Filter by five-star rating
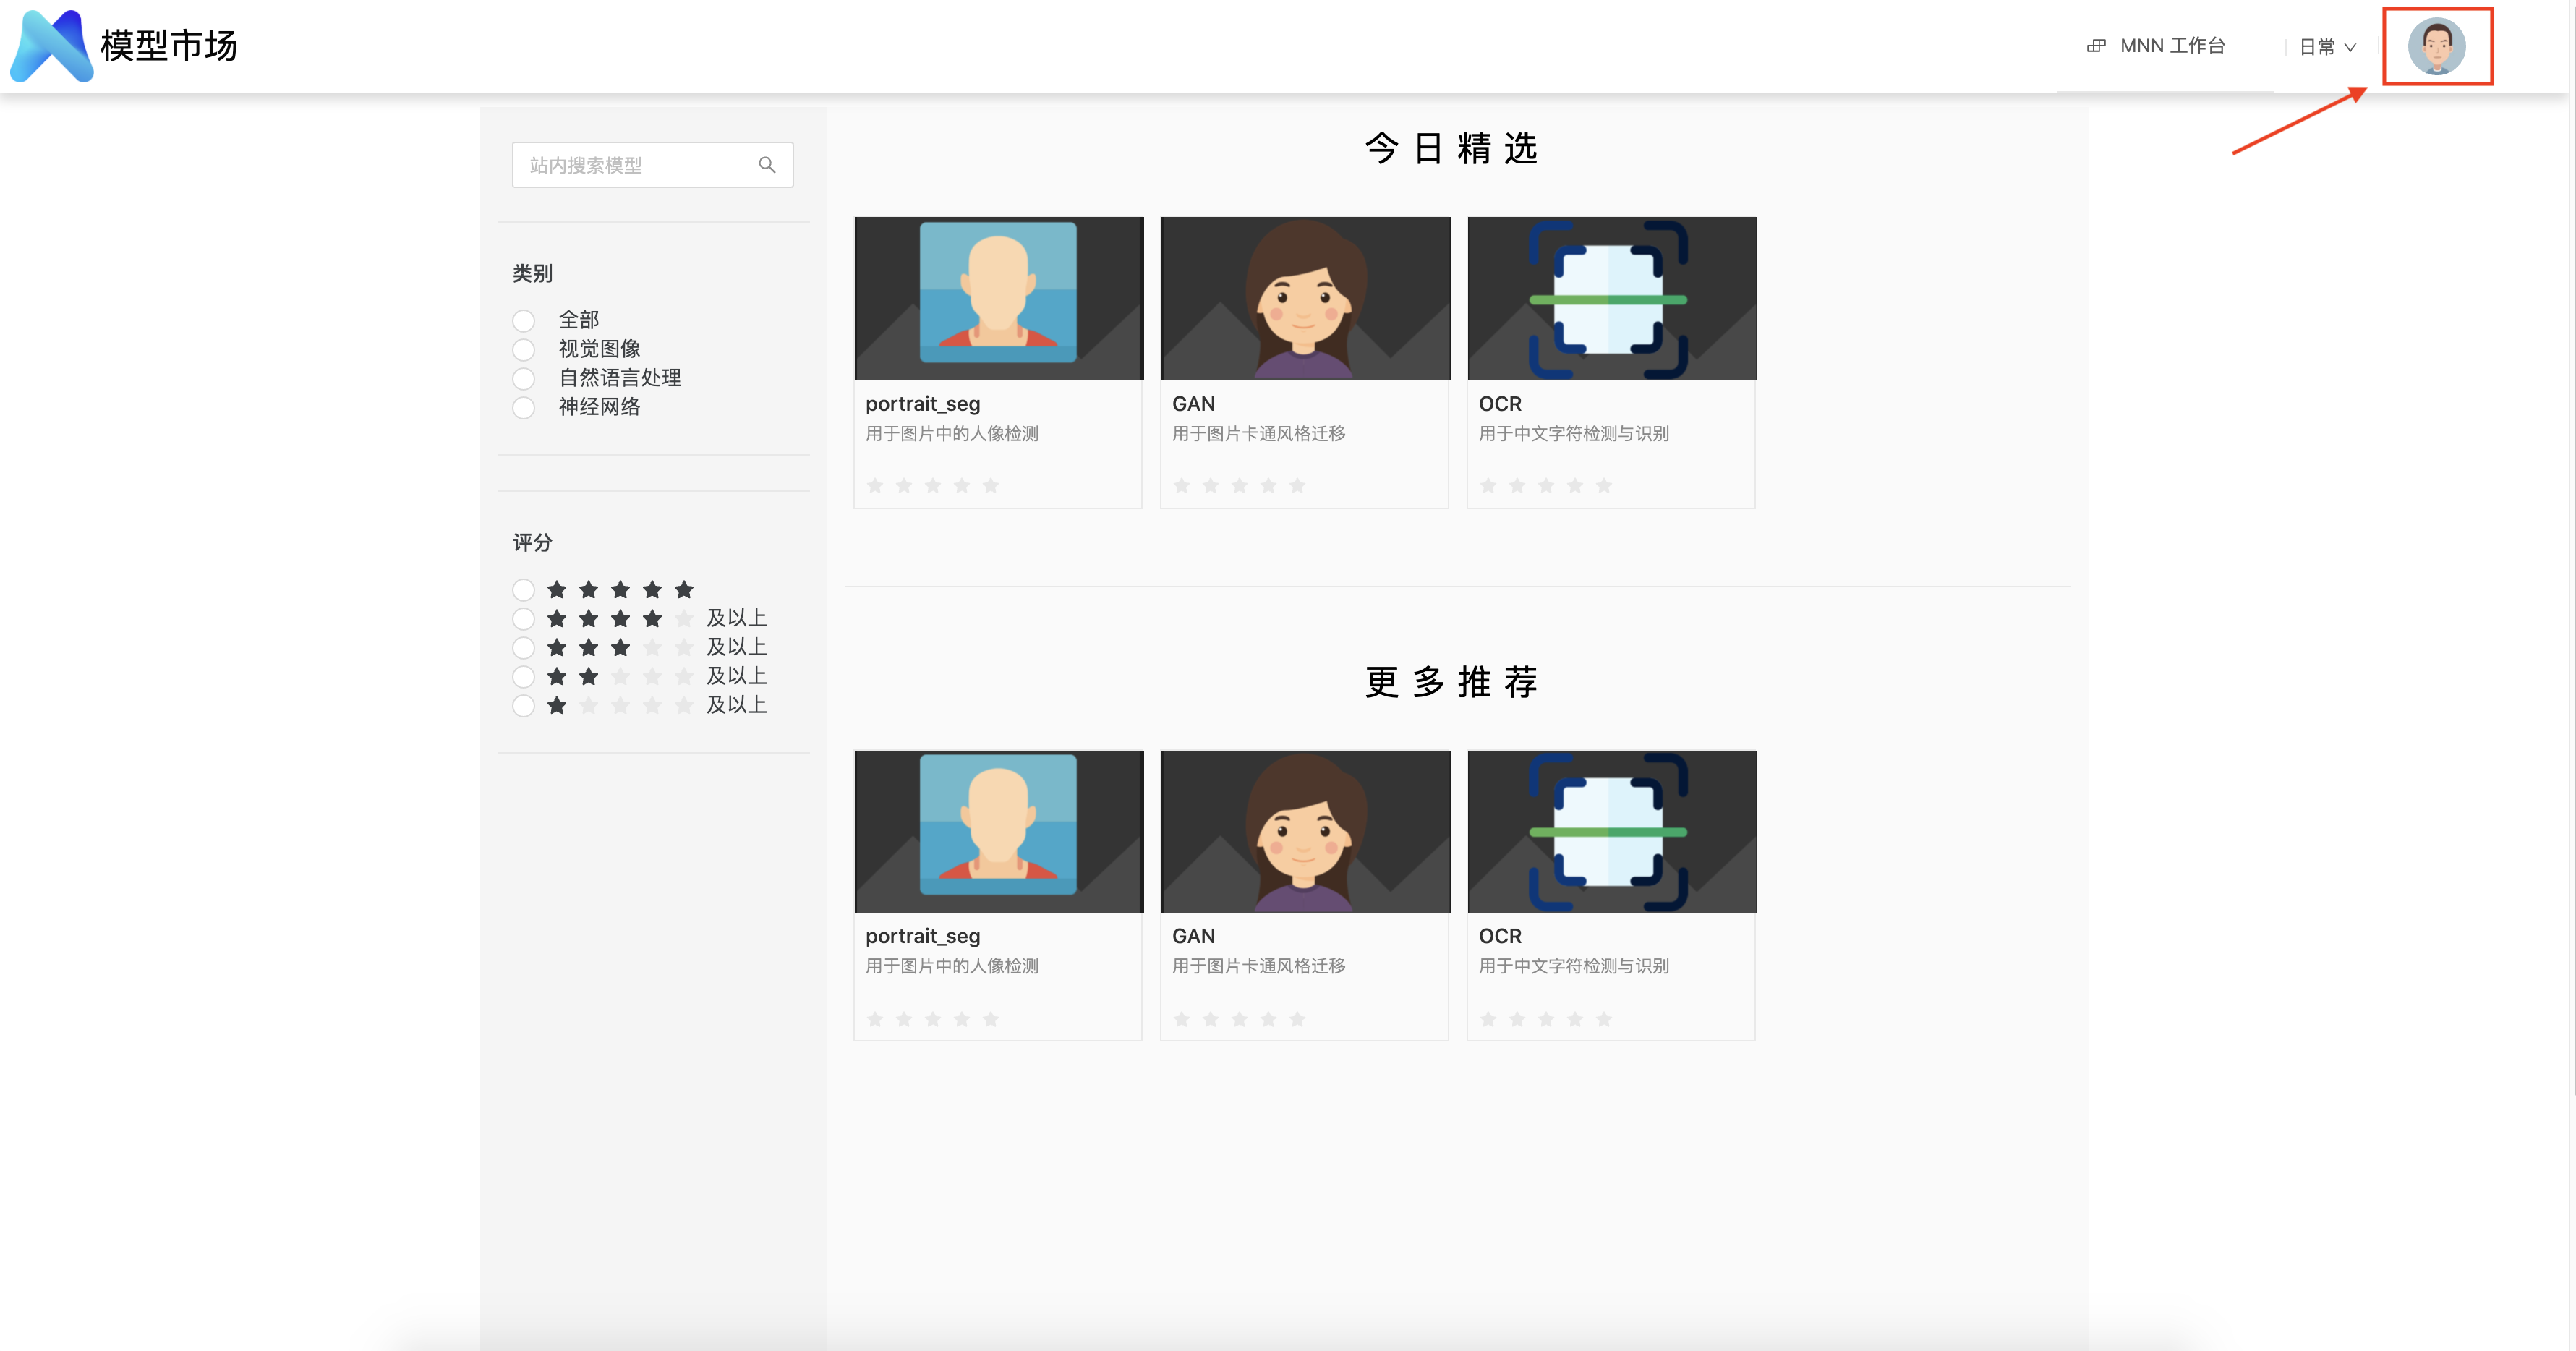The height and width of the screenshot is (1351, 2576). (523, 590)
